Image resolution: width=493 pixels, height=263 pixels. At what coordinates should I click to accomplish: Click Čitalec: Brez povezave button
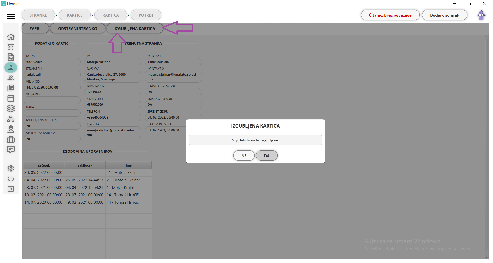click(x=390, y=15)
